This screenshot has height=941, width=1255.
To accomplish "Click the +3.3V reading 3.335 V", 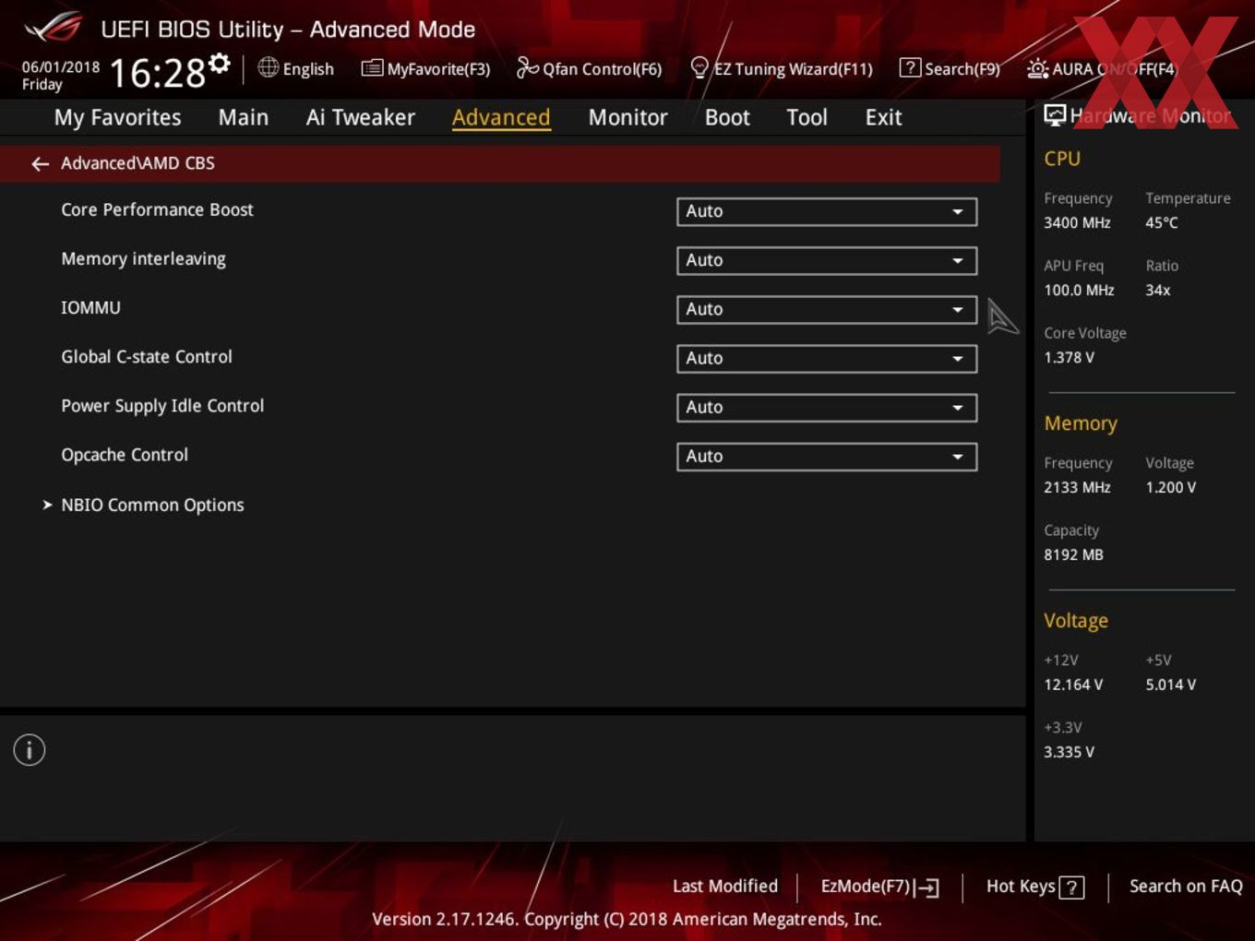I will (x=1069, y=752).
